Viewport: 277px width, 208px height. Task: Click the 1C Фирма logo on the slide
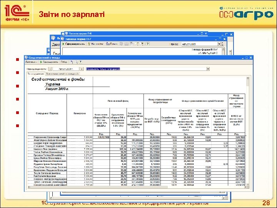click(x=17, y=13)
